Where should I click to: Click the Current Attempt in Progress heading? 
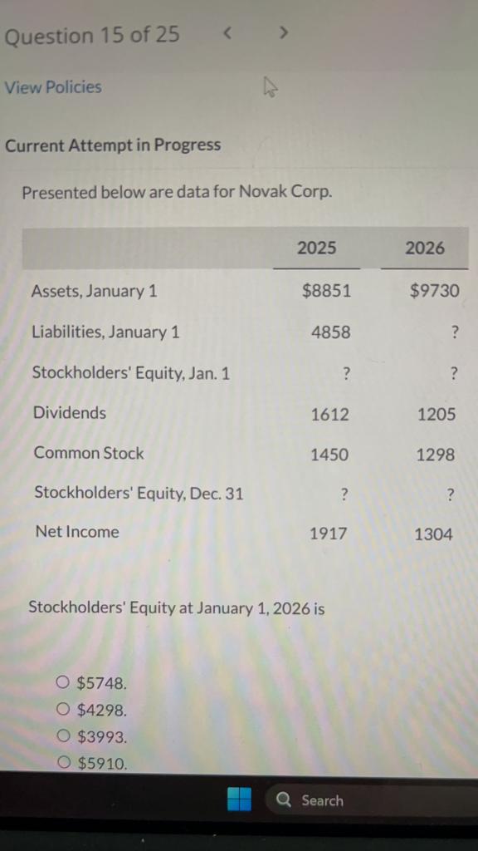(113, 145)
